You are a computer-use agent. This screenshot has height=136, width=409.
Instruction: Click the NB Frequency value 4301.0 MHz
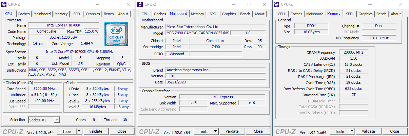tap(379, 38)
